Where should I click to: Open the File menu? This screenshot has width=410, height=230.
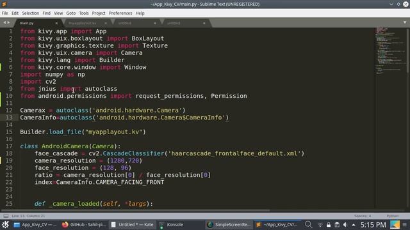4,13
